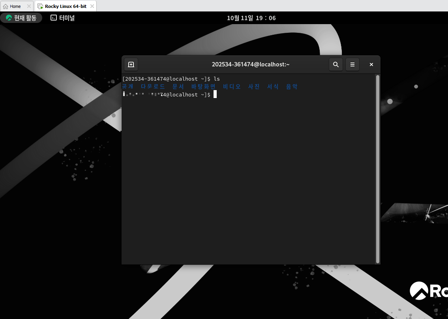
Task: Click the Rocky Linux logo on desktop
Action: pos(429,291)
